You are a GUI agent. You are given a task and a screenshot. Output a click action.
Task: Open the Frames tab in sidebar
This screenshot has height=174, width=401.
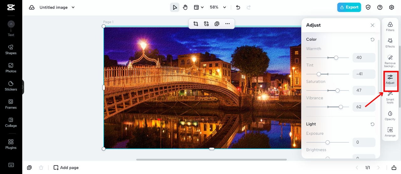pos(11,103)
